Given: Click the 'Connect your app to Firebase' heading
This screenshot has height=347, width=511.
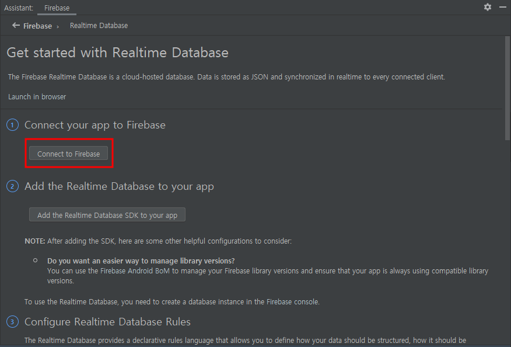Looking at the screenshot, I should click(95, 125).
